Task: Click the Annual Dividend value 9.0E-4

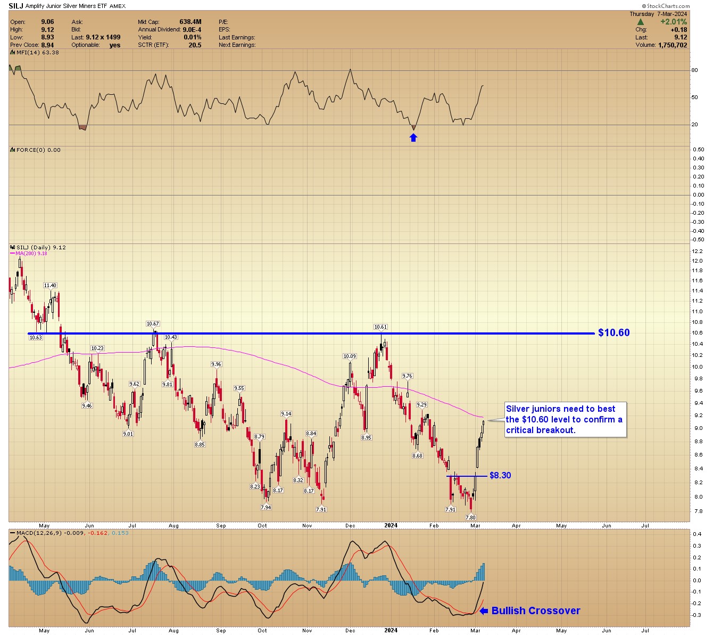Action: (x=192, y=30)
